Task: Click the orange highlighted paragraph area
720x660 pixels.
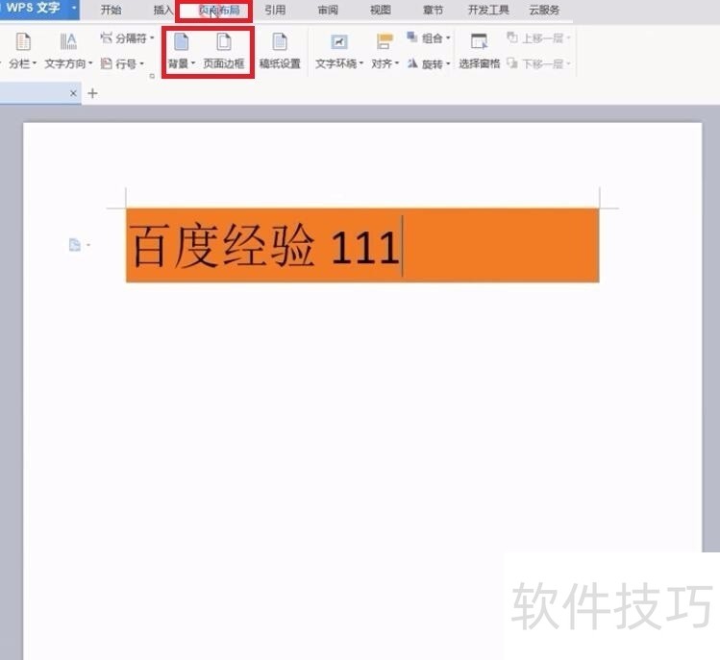Action: 362,245
